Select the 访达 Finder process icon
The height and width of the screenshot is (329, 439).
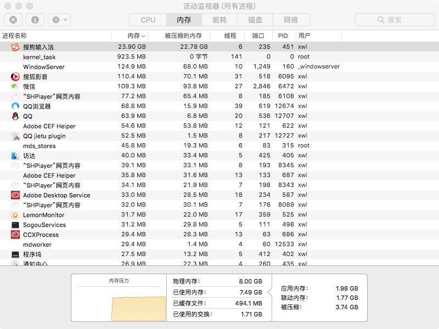pyautogui.click(x=15, y=156)
